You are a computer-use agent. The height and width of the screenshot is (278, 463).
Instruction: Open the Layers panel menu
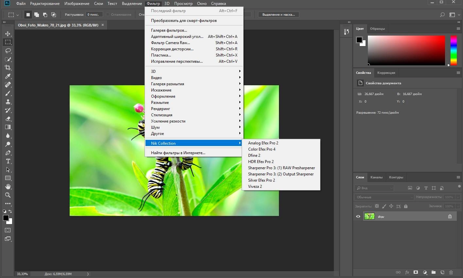point(458,177)
